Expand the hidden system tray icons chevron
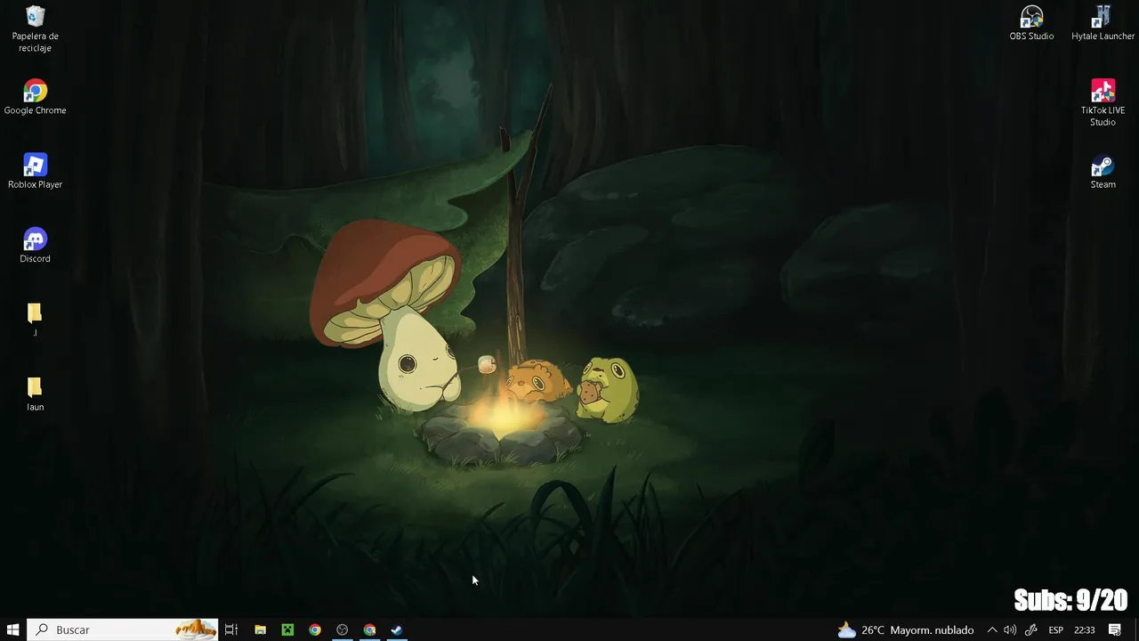Image resolution: width=1139 pixels, height=641 pixels. tap(992, 629)
